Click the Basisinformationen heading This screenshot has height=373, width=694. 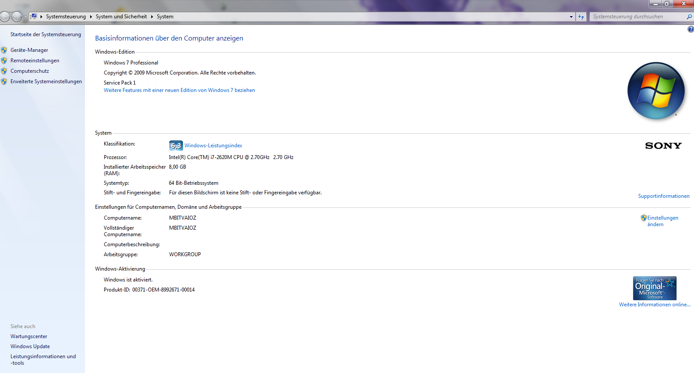pyautogui.click(x=169, y=38)
